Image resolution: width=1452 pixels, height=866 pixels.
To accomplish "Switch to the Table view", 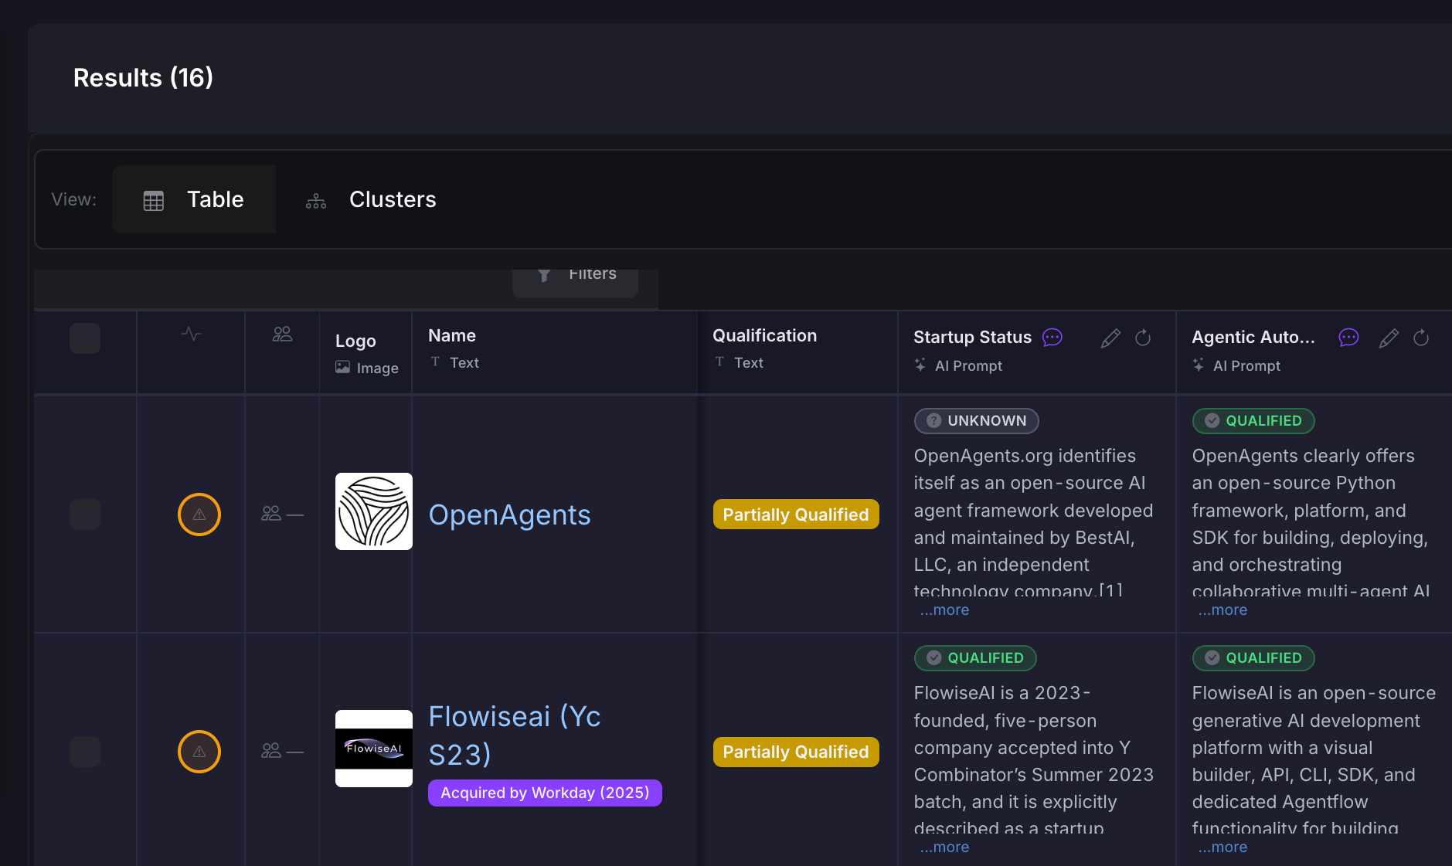I will [194, 199].
